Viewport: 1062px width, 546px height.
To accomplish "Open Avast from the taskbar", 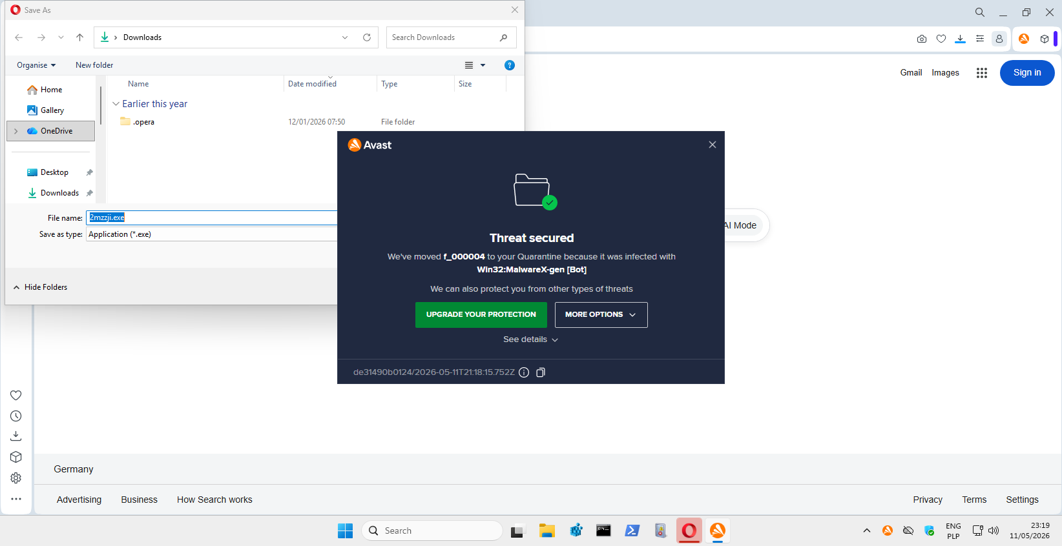I will [718, 531].
